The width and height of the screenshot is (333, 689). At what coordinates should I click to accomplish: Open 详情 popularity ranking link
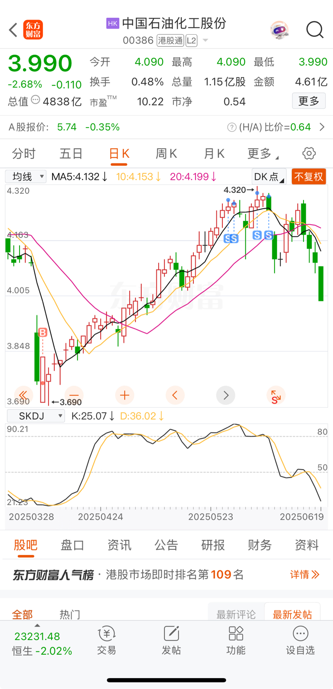305,575
